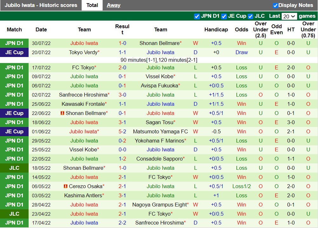Click JLC label on 18/05/22 row
318x228 pixels.
tap(14, 168)
